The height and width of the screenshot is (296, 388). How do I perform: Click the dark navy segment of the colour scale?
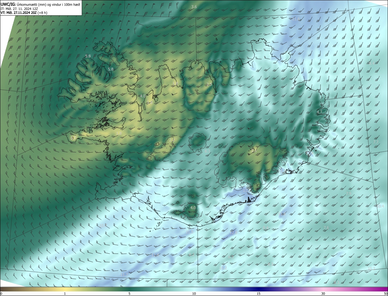[x=259, y=289]
